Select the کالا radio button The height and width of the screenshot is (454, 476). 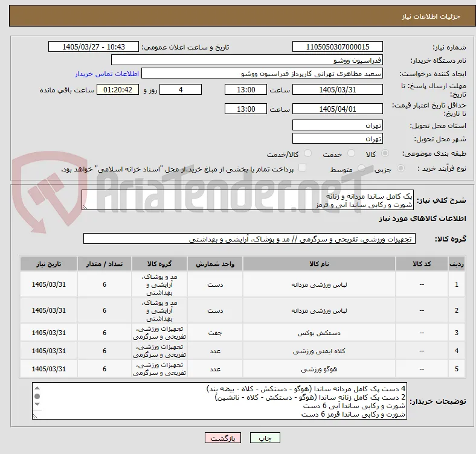[x=385, y=153]
